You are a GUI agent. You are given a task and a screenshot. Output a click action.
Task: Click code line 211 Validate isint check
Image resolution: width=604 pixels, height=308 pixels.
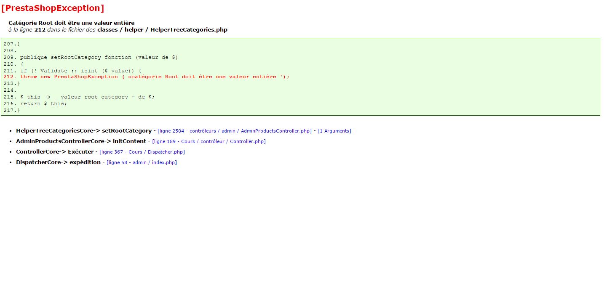(x=72, y=71)
